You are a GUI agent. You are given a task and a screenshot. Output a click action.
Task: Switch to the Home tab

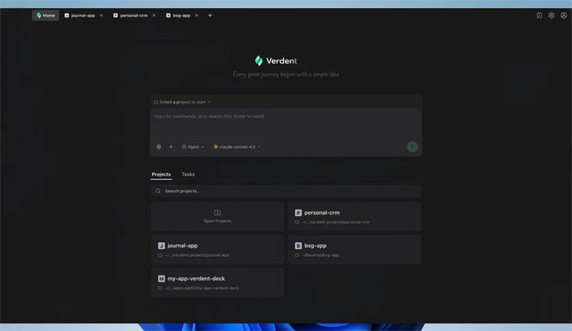[x=46, y=15]
